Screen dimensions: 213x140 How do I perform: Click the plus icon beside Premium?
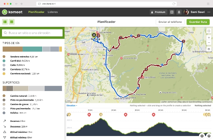coord(172,12)
